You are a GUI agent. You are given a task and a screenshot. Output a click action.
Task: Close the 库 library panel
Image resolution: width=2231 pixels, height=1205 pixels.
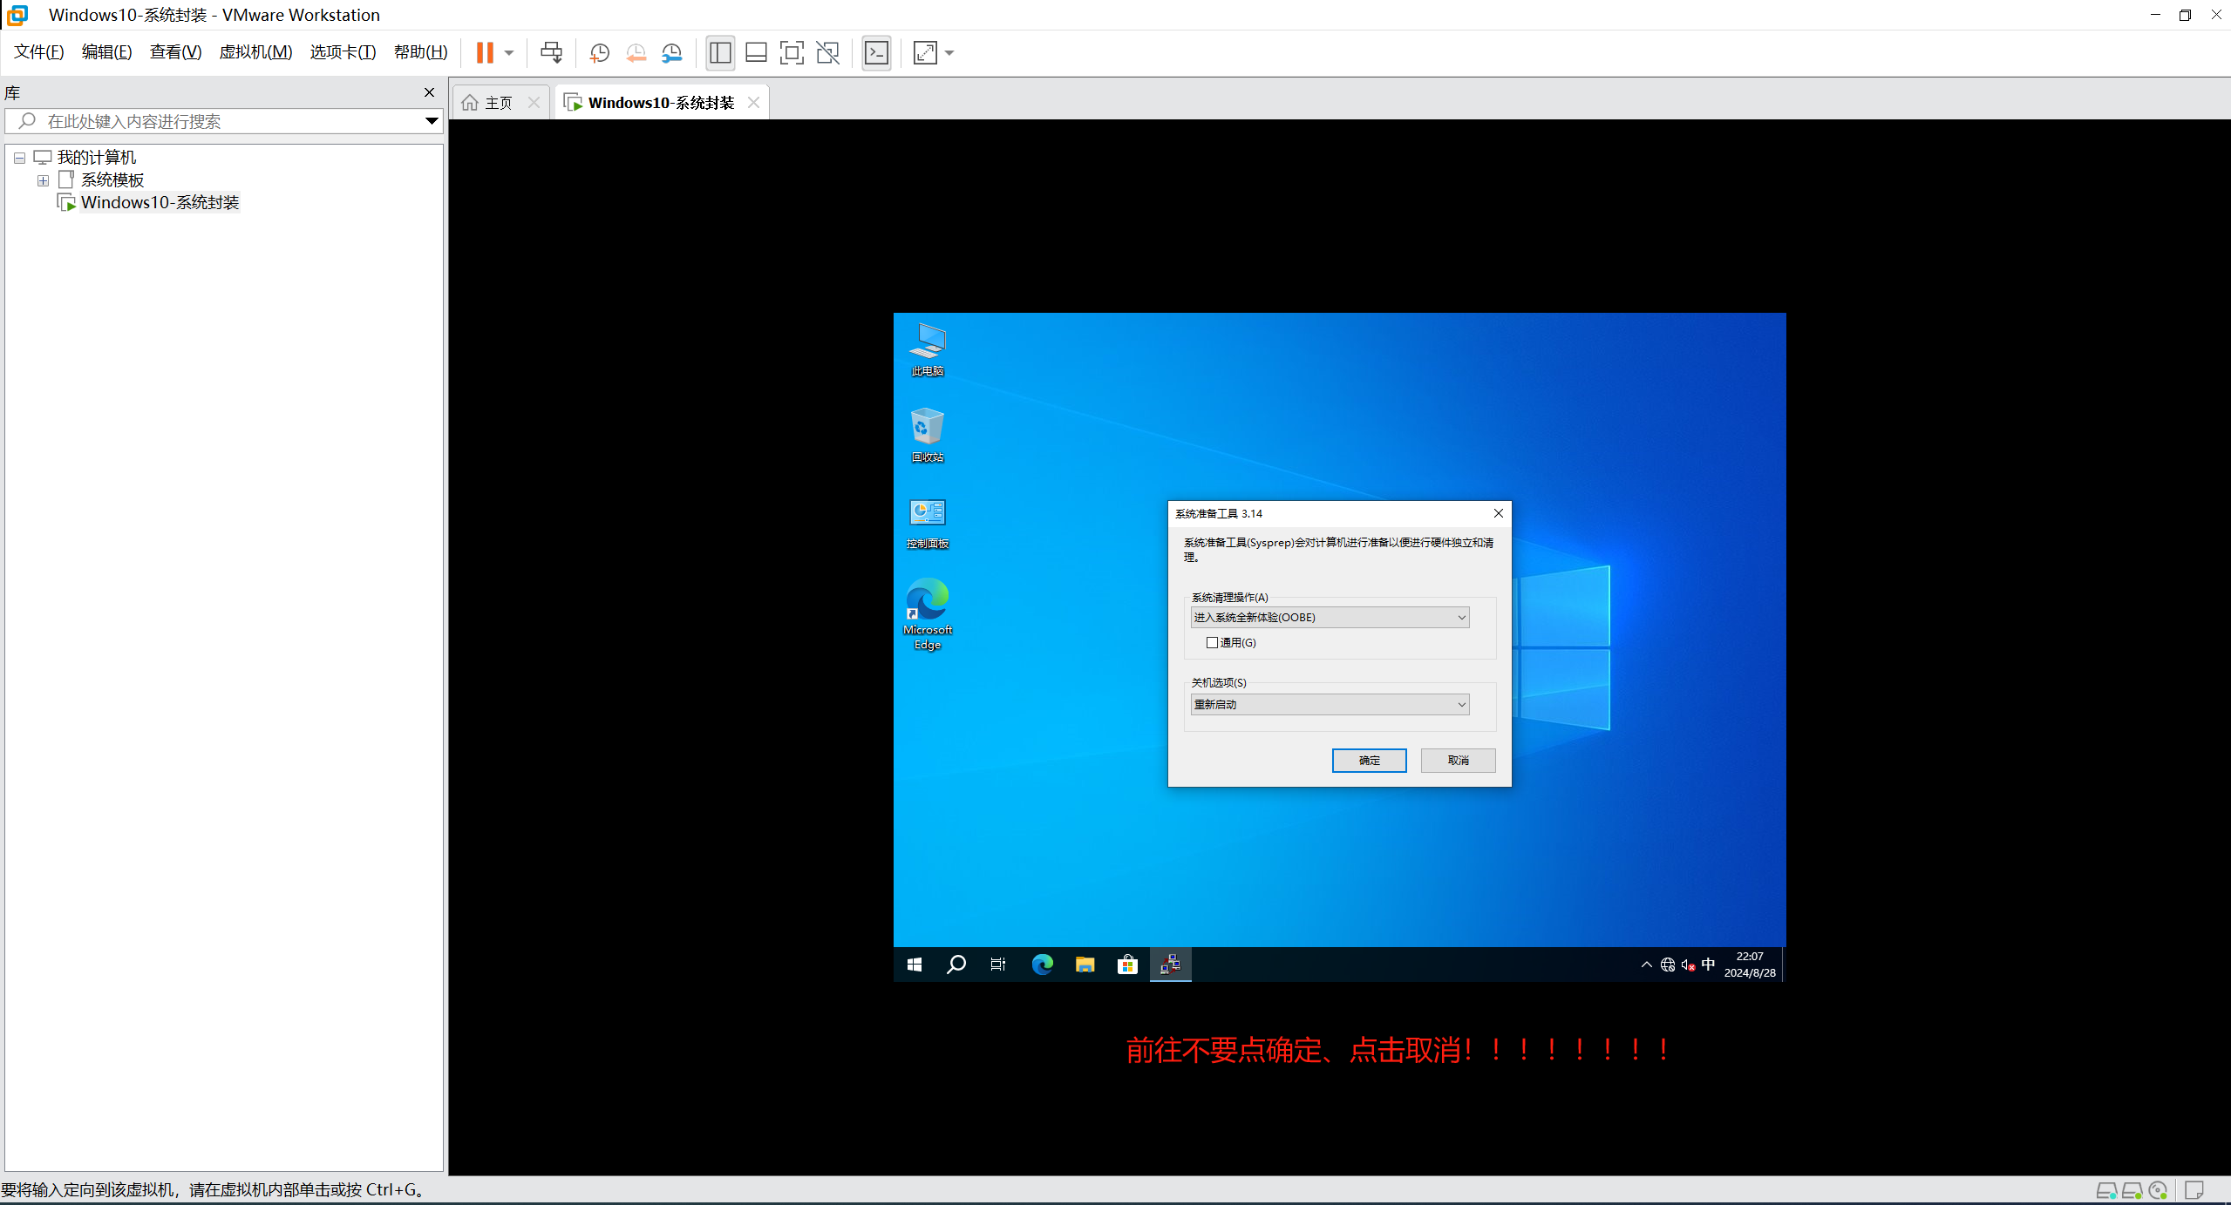[429, 92]
